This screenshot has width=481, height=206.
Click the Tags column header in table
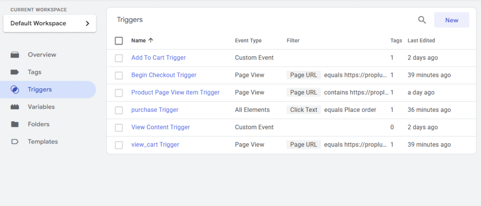[x=396, y=41]
